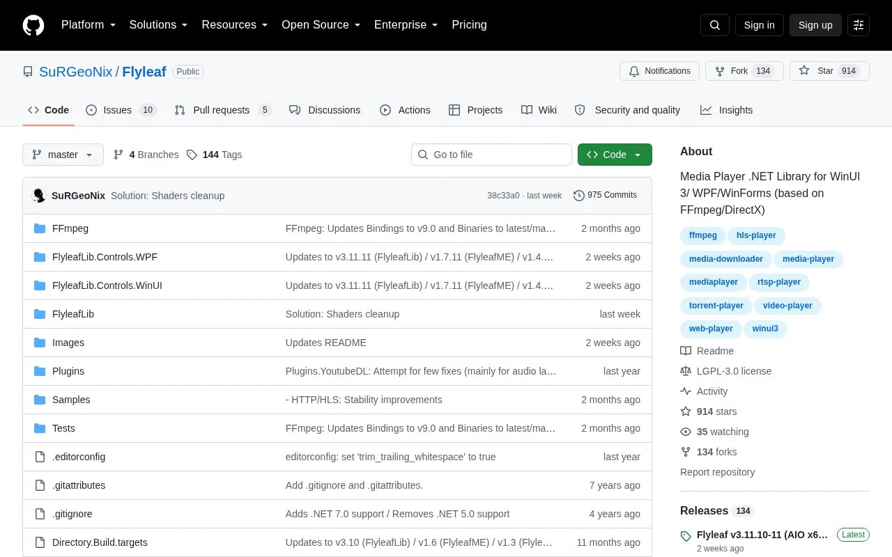Go to the Actions tab
This screenshot has width=892, height=557.
(405, 110)
